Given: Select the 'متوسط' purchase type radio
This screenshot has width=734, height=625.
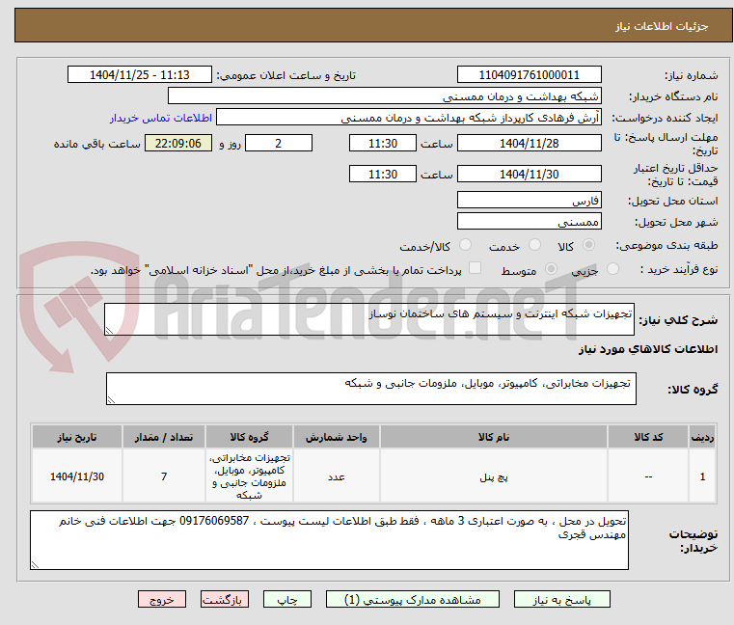Looking at the screenshot, I should (551, 269).
